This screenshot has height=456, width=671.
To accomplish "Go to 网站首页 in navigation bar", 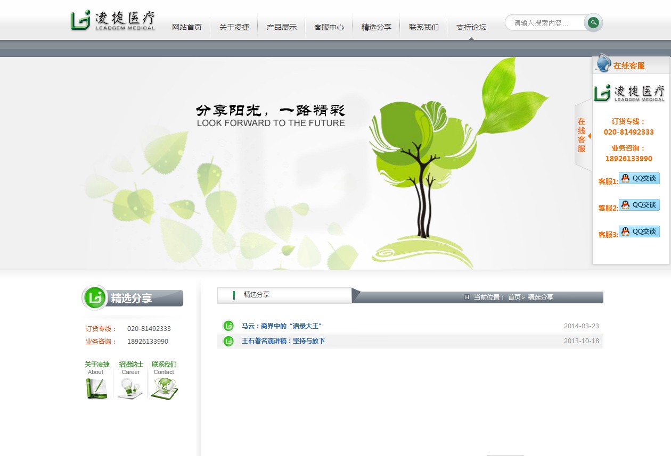I will click(x=187, y=27).
